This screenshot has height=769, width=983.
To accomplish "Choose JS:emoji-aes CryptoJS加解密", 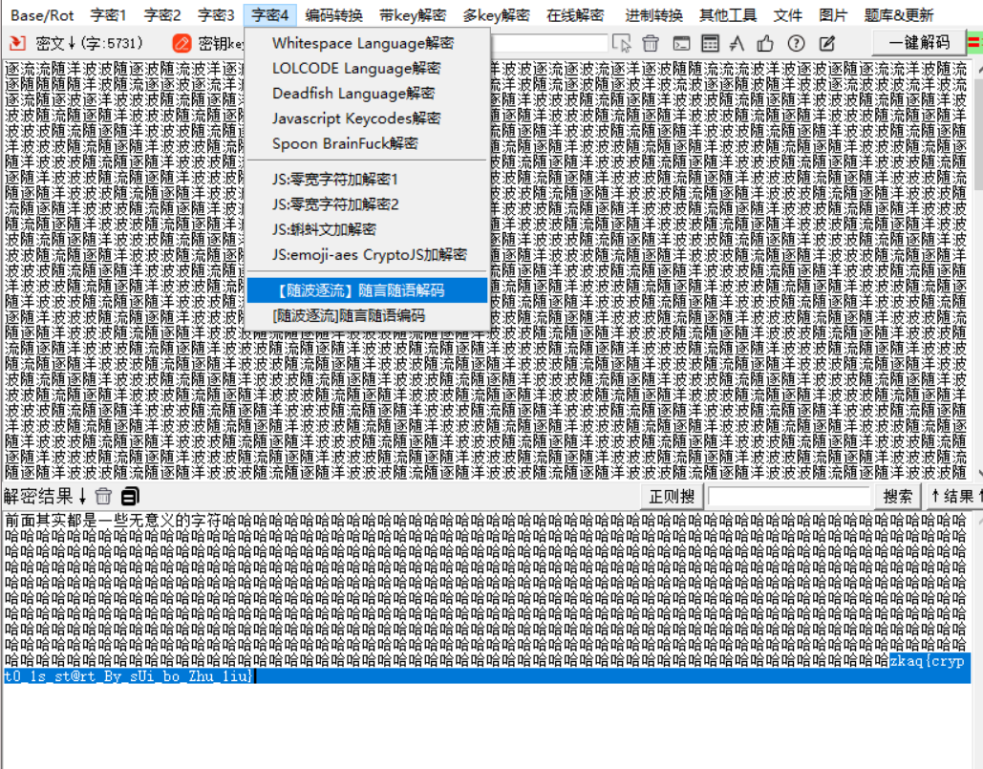I will (x=367, y=254).
